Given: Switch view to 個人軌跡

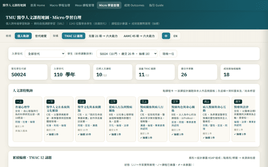Looking at the screenshot, I should tap(23, 36).
